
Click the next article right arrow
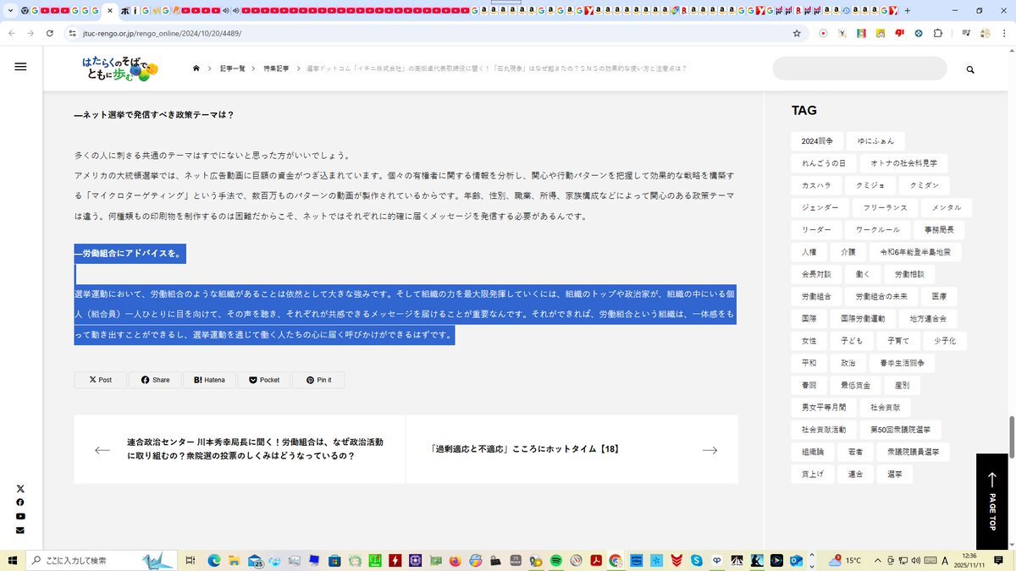pos(710,450)
